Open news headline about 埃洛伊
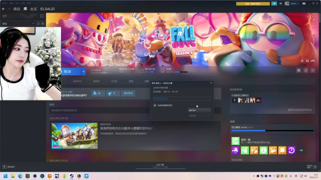321x180 pixels. pos(126,128)
